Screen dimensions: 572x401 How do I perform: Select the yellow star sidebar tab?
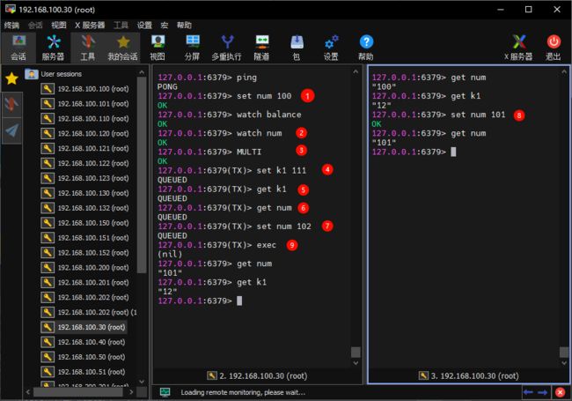coord(11,78)
